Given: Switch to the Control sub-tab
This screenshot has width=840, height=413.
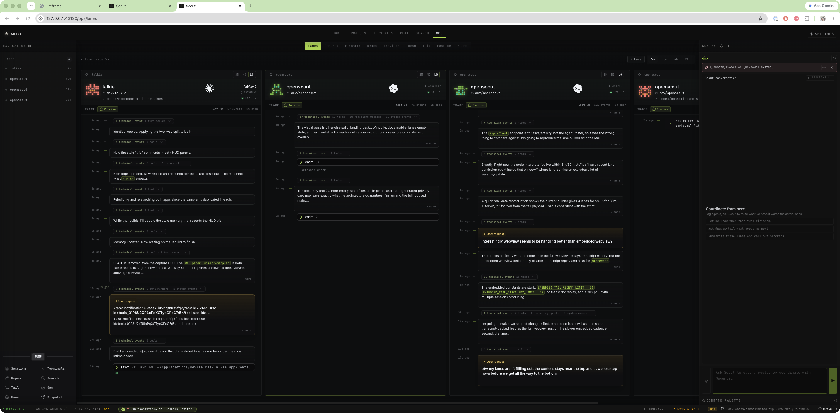Looking at the screenshot, I should [331, 46].
